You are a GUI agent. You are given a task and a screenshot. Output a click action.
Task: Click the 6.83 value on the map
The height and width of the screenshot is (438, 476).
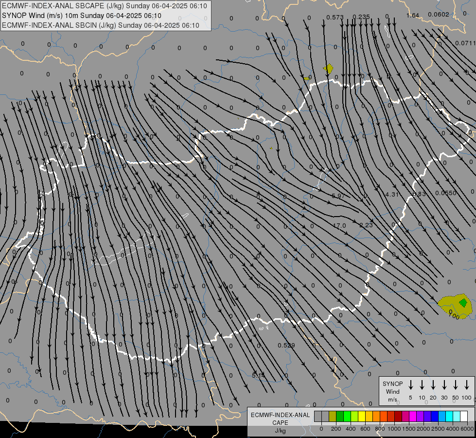coord(419,194)
